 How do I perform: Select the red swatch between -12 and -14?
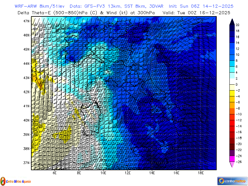(232, 123)
